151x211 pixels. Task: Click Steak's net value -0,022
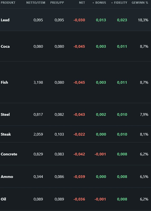tap(79, 134)
